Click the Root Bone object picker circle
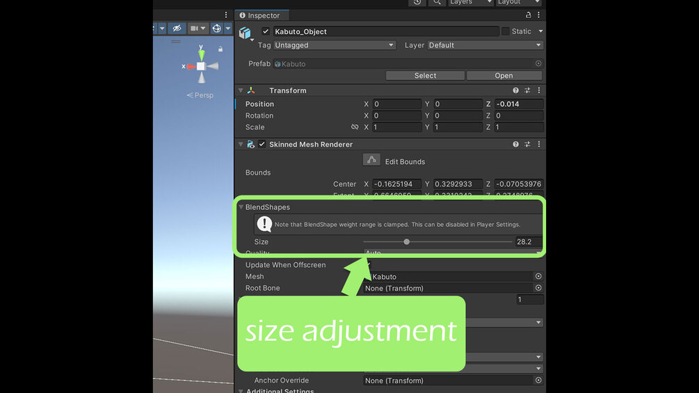 (x=538, y=288)
